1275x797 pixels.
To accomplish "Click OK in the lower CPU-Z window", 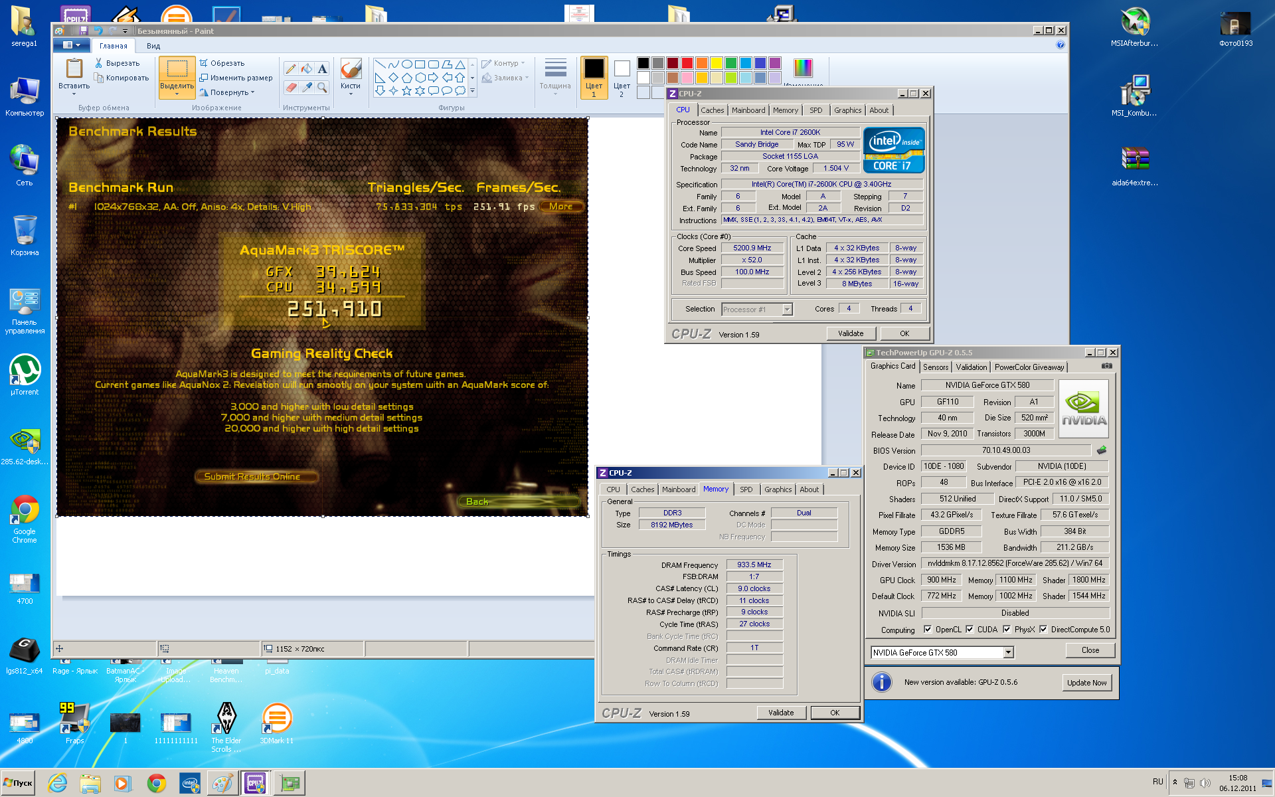I will [835, 713].
